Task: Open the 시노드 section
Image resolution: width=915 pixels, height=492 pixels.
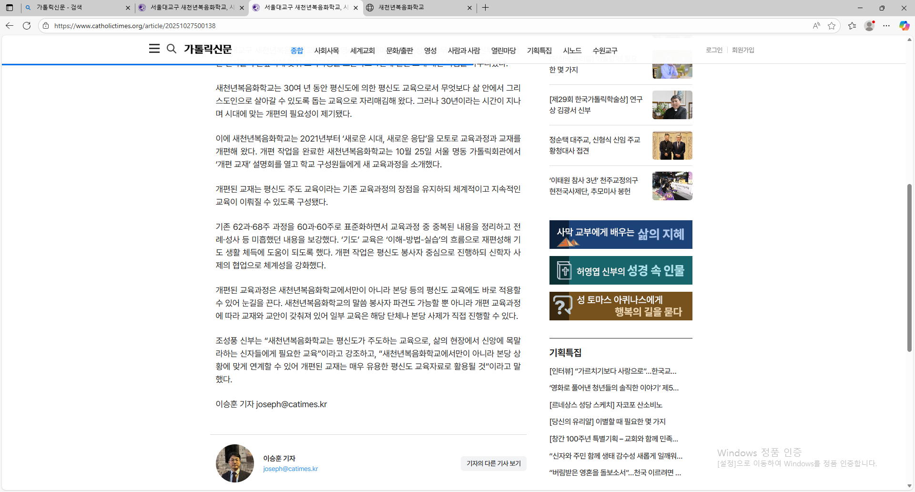Action: click(572, 51)
